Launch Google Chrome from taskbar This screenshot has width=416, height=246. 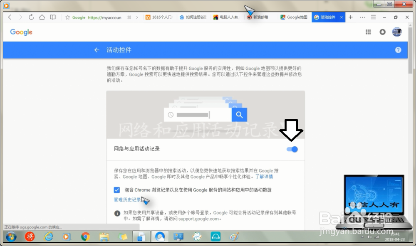click(85, 237)
